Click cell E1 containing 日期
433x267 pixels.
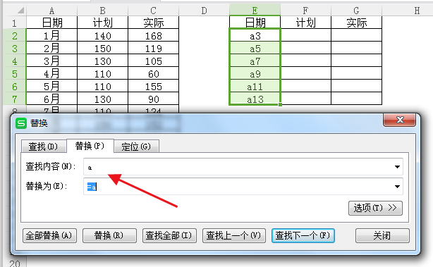(255, 23)
